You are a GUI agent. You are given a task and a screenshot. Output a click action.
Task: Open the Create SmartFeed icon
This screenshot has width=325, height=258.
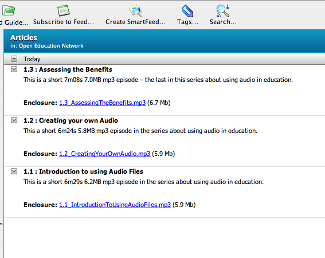pos(135,10)
